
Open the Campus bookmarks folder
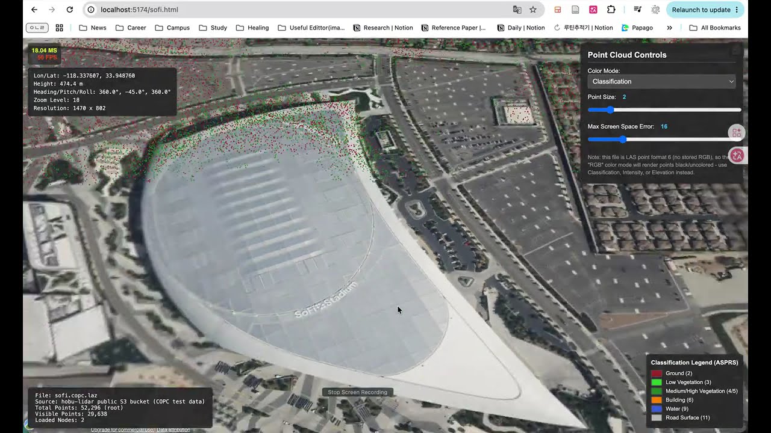(172, 28)
